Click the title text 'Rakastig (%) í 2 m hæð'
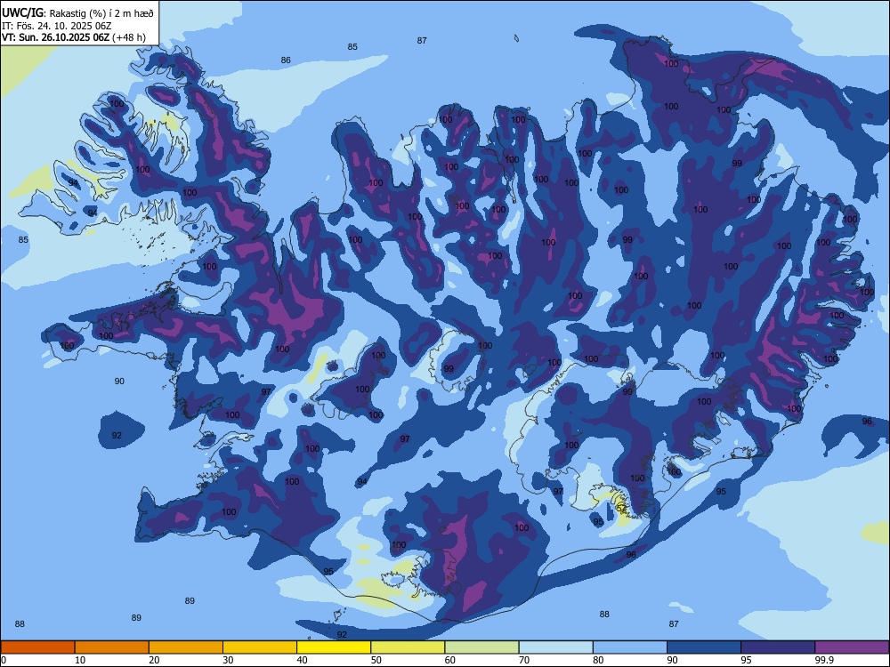 click(x=101, y=13)
